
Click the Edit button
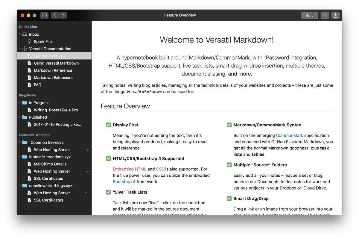point(309,16)
